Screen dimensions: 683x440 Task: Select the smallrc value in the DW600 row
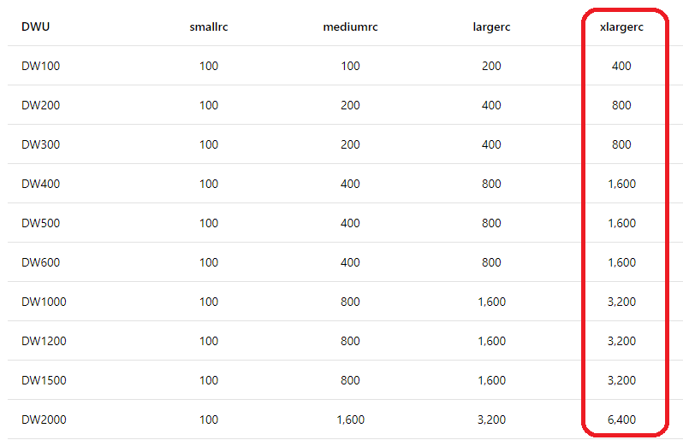click(209, 262)
